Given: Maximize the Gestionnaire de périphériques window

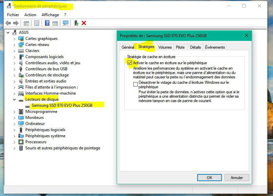Looking at the screenshot, I should click(x=244, y=6).
